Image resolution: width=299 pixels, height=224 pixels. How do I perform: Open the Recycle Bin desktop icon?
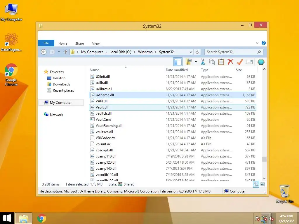[284, 194]
